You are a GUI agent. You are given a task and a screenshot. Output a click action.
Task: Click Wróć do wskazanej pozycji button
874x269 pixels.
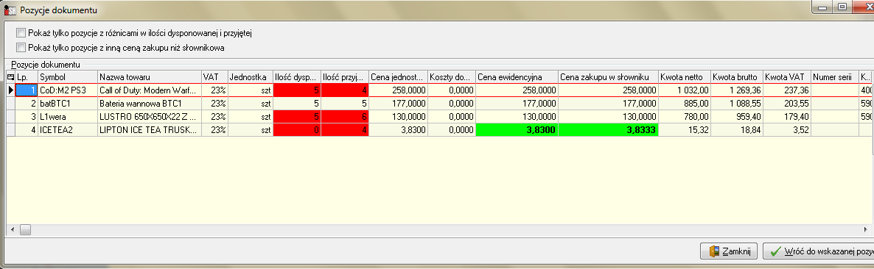pos(818,251)
